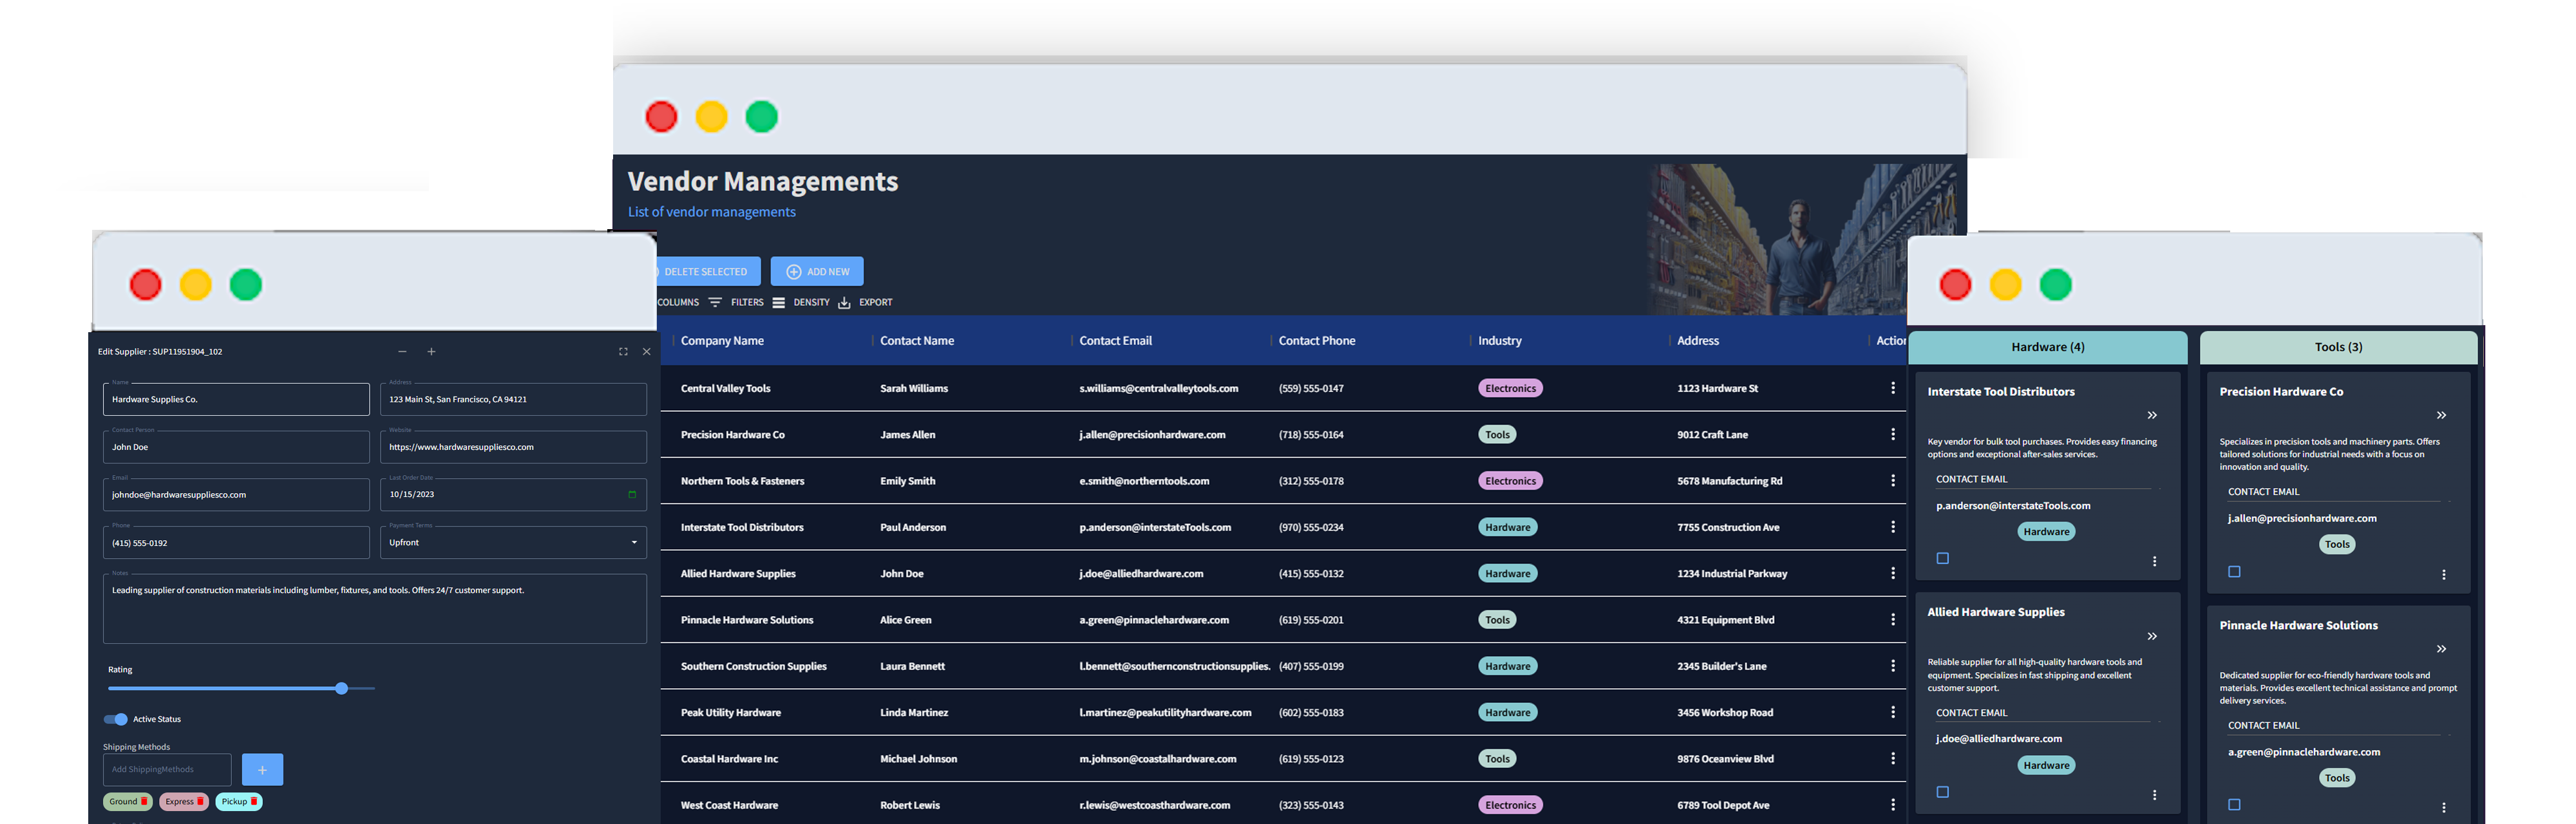Open the Export toolbar option

pyautogui.click(x=865, y=302)
